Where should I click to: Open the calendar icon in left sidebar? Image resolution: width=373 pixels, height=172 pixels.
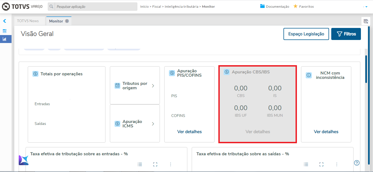pos(5,31)
